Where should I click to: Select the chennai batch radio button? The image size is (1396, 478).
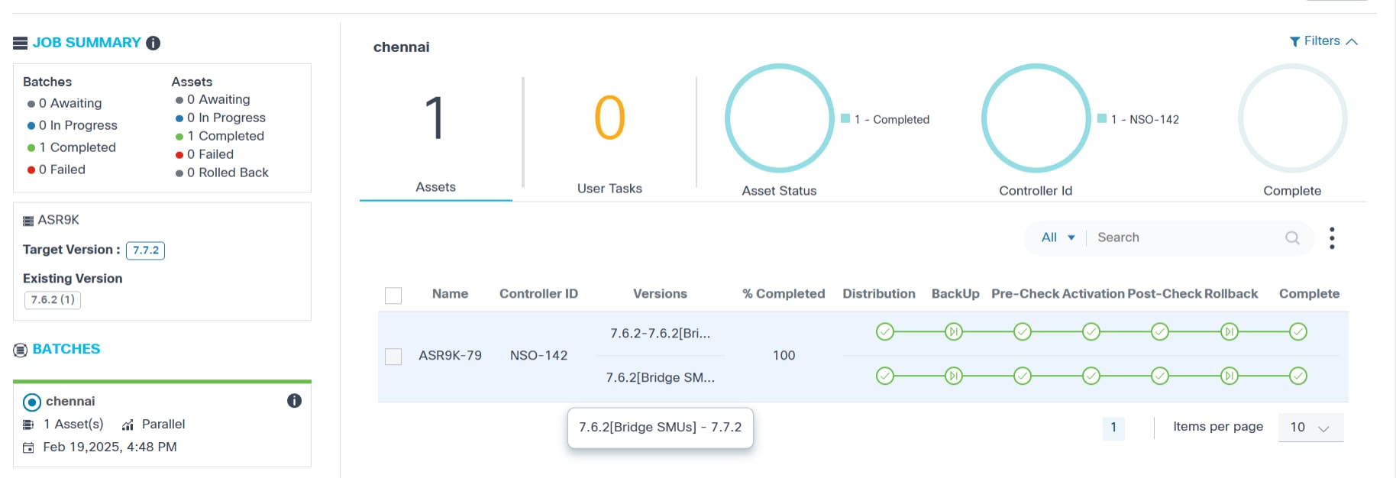[32, 402]
